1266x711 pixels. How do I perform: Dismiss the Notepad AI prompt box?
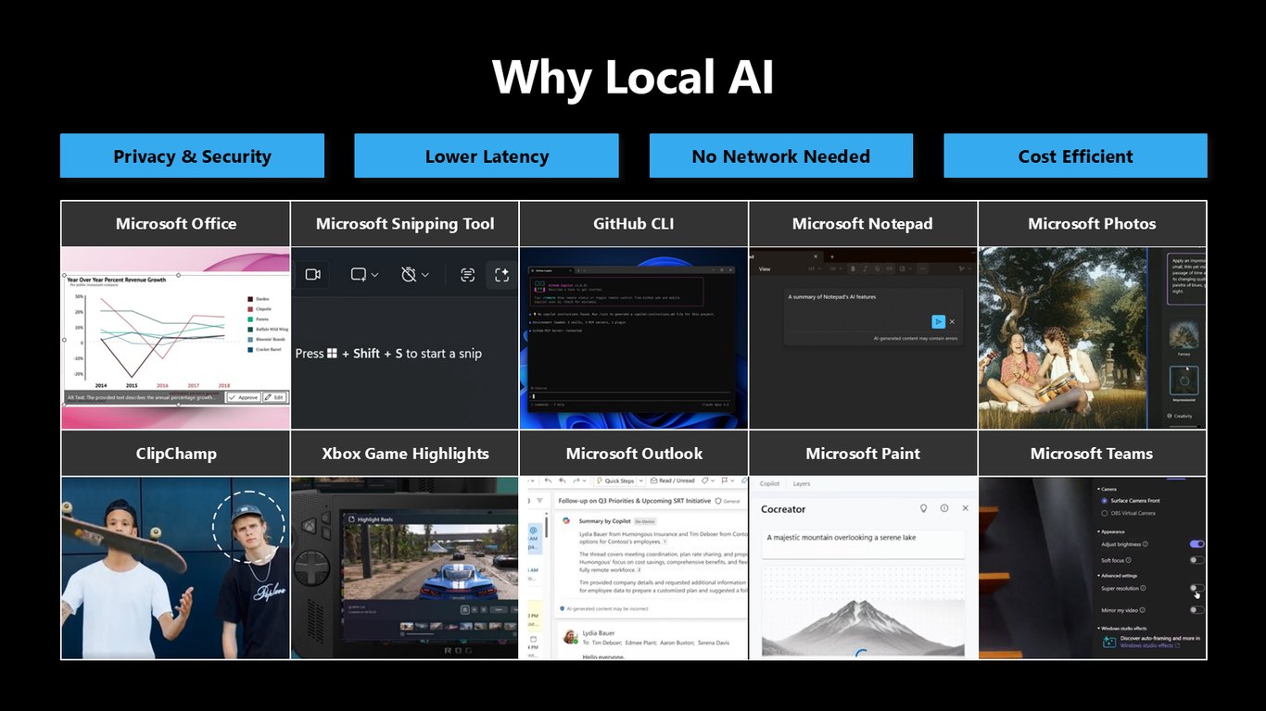coord(952,321)
